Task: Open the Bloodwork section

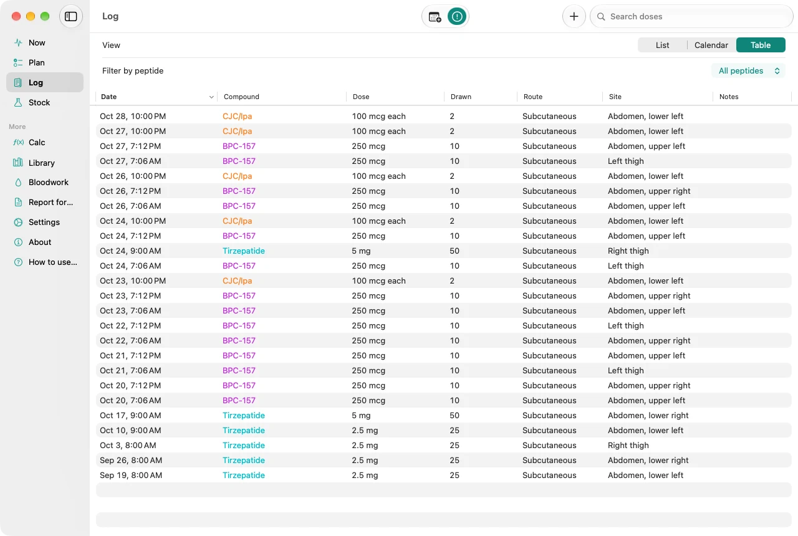Action: (45, 182)
